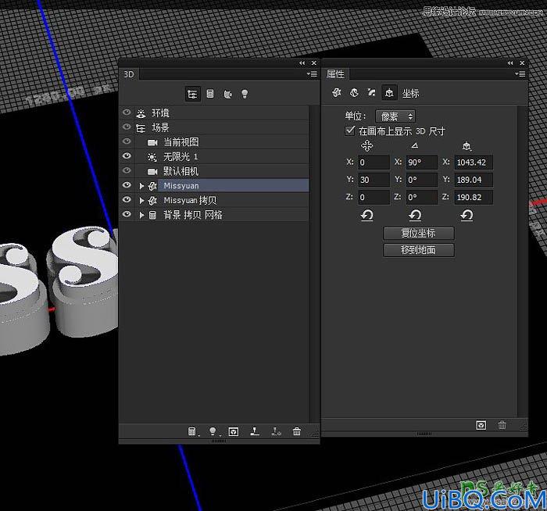Toggle visibility of 当前视图
Image resolution: width=547 pixels, height=511 pixels.
[x=127, y=141]
